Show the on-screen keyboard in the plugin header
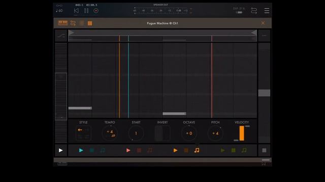325x182 pixels. pos(63,23)
